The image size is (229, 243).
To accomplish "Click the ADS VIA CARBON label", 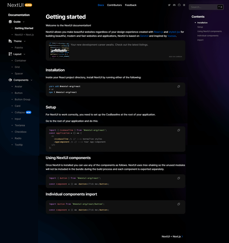I will [x=175, y=56].
